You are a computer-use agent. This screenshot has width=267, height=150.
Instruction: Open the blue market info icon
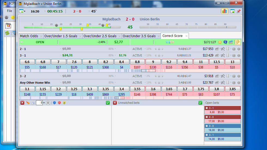pyautogui.click(x=225, y=42)
